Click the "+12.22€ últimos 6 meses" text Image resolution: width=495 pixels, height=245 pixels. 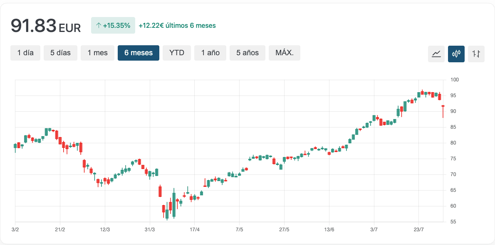pyautogui.click(x=177, y=25)
